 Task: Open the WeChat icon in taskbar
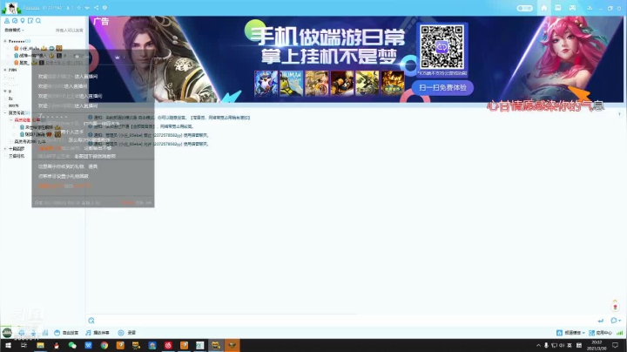pyautogui.click(x=72, y=345)
